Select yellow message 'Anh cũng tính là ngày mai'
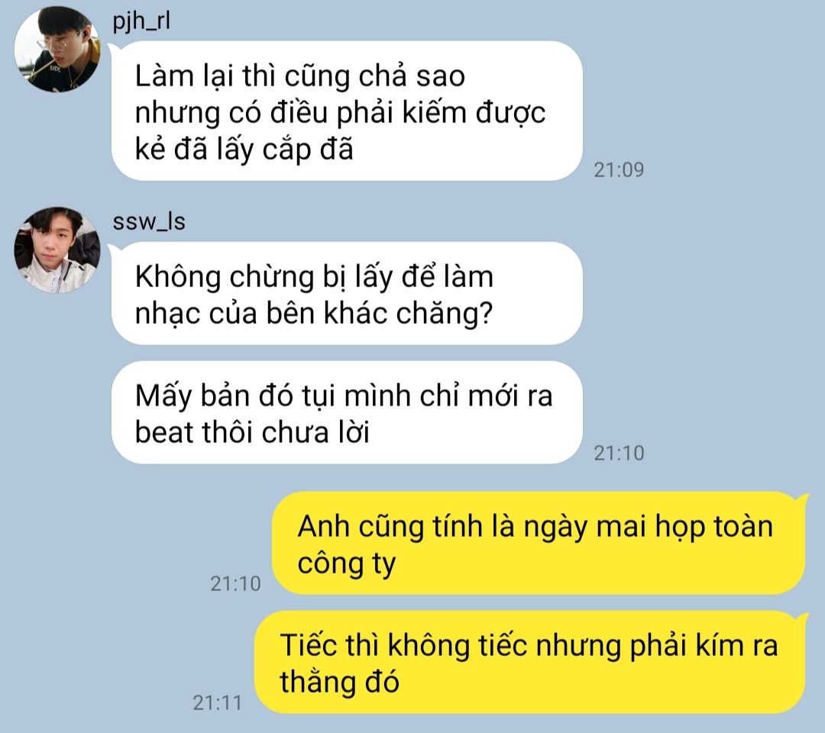The image size is (825, 733). point(540,543)
